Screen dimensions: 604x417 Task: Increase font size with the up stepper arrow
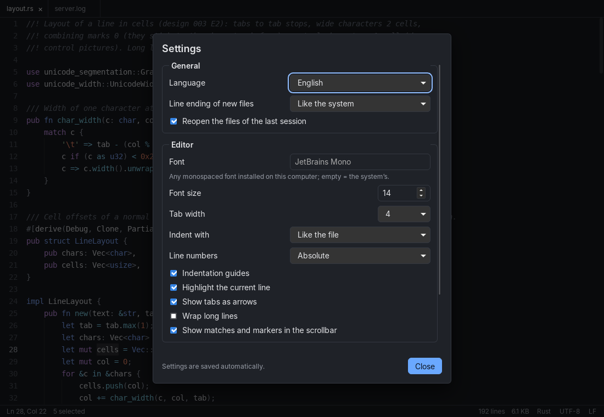[421, 190]
